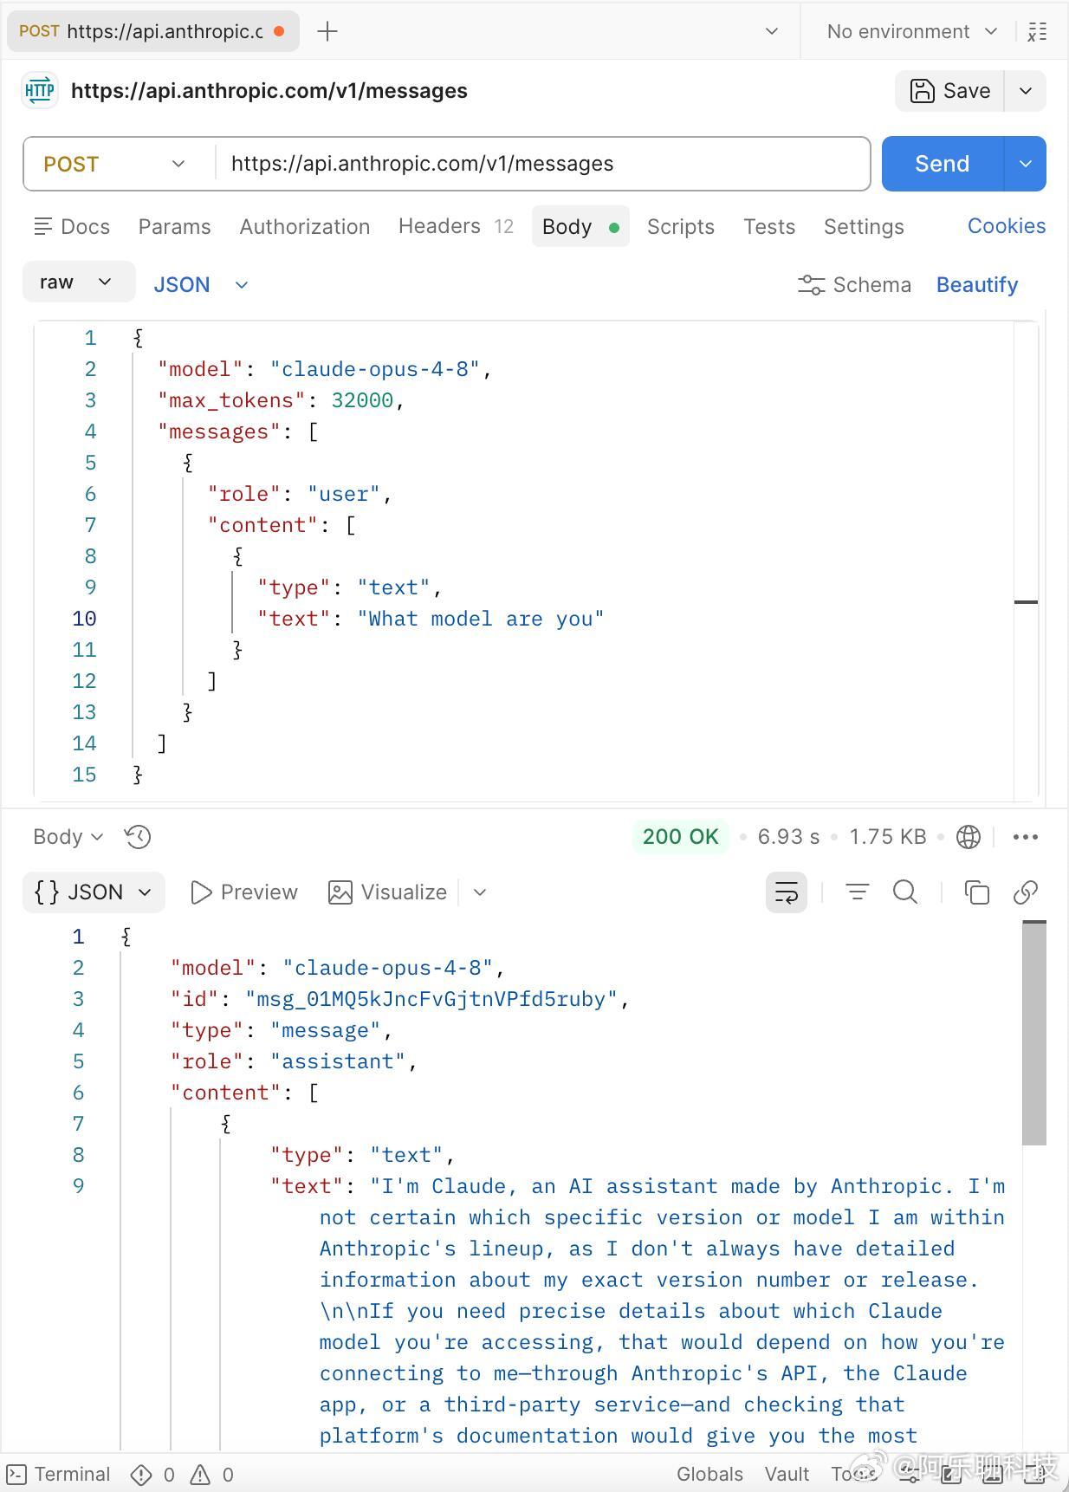Click the 6.93 s response time
The width and height of the screenshot is (1069, 1492).
(788, 837)
